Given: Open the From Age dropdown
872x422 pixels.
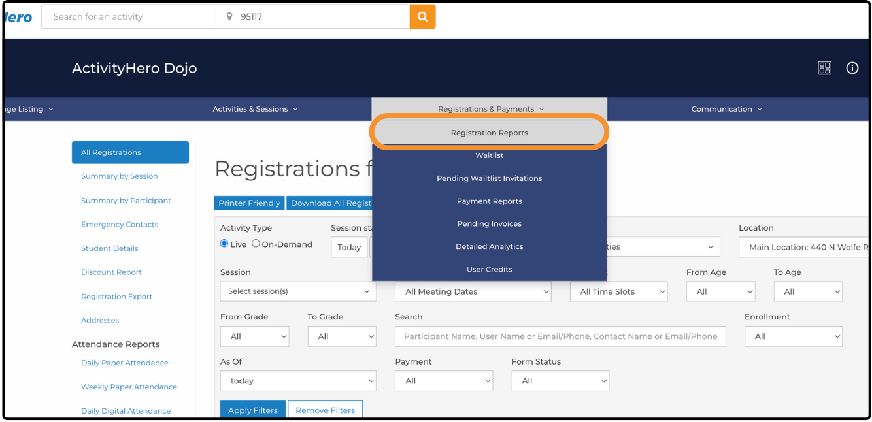Looking at the screenshot, I should pyautogui.click(x=720, y=291).
